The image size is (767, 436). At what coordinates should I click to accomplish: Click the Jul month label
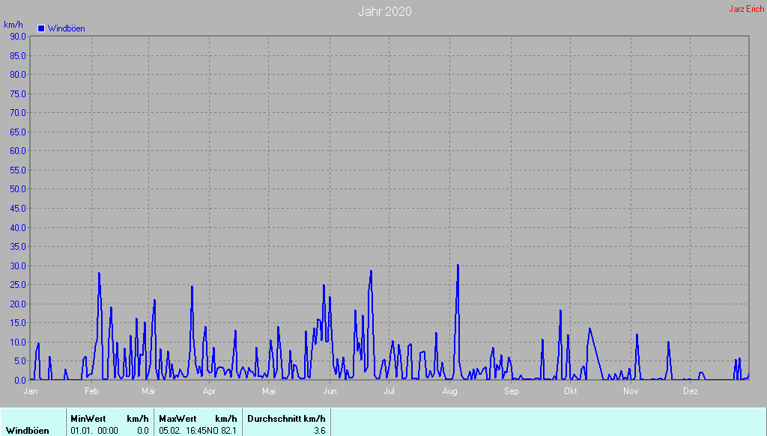[x=389, y=391]
